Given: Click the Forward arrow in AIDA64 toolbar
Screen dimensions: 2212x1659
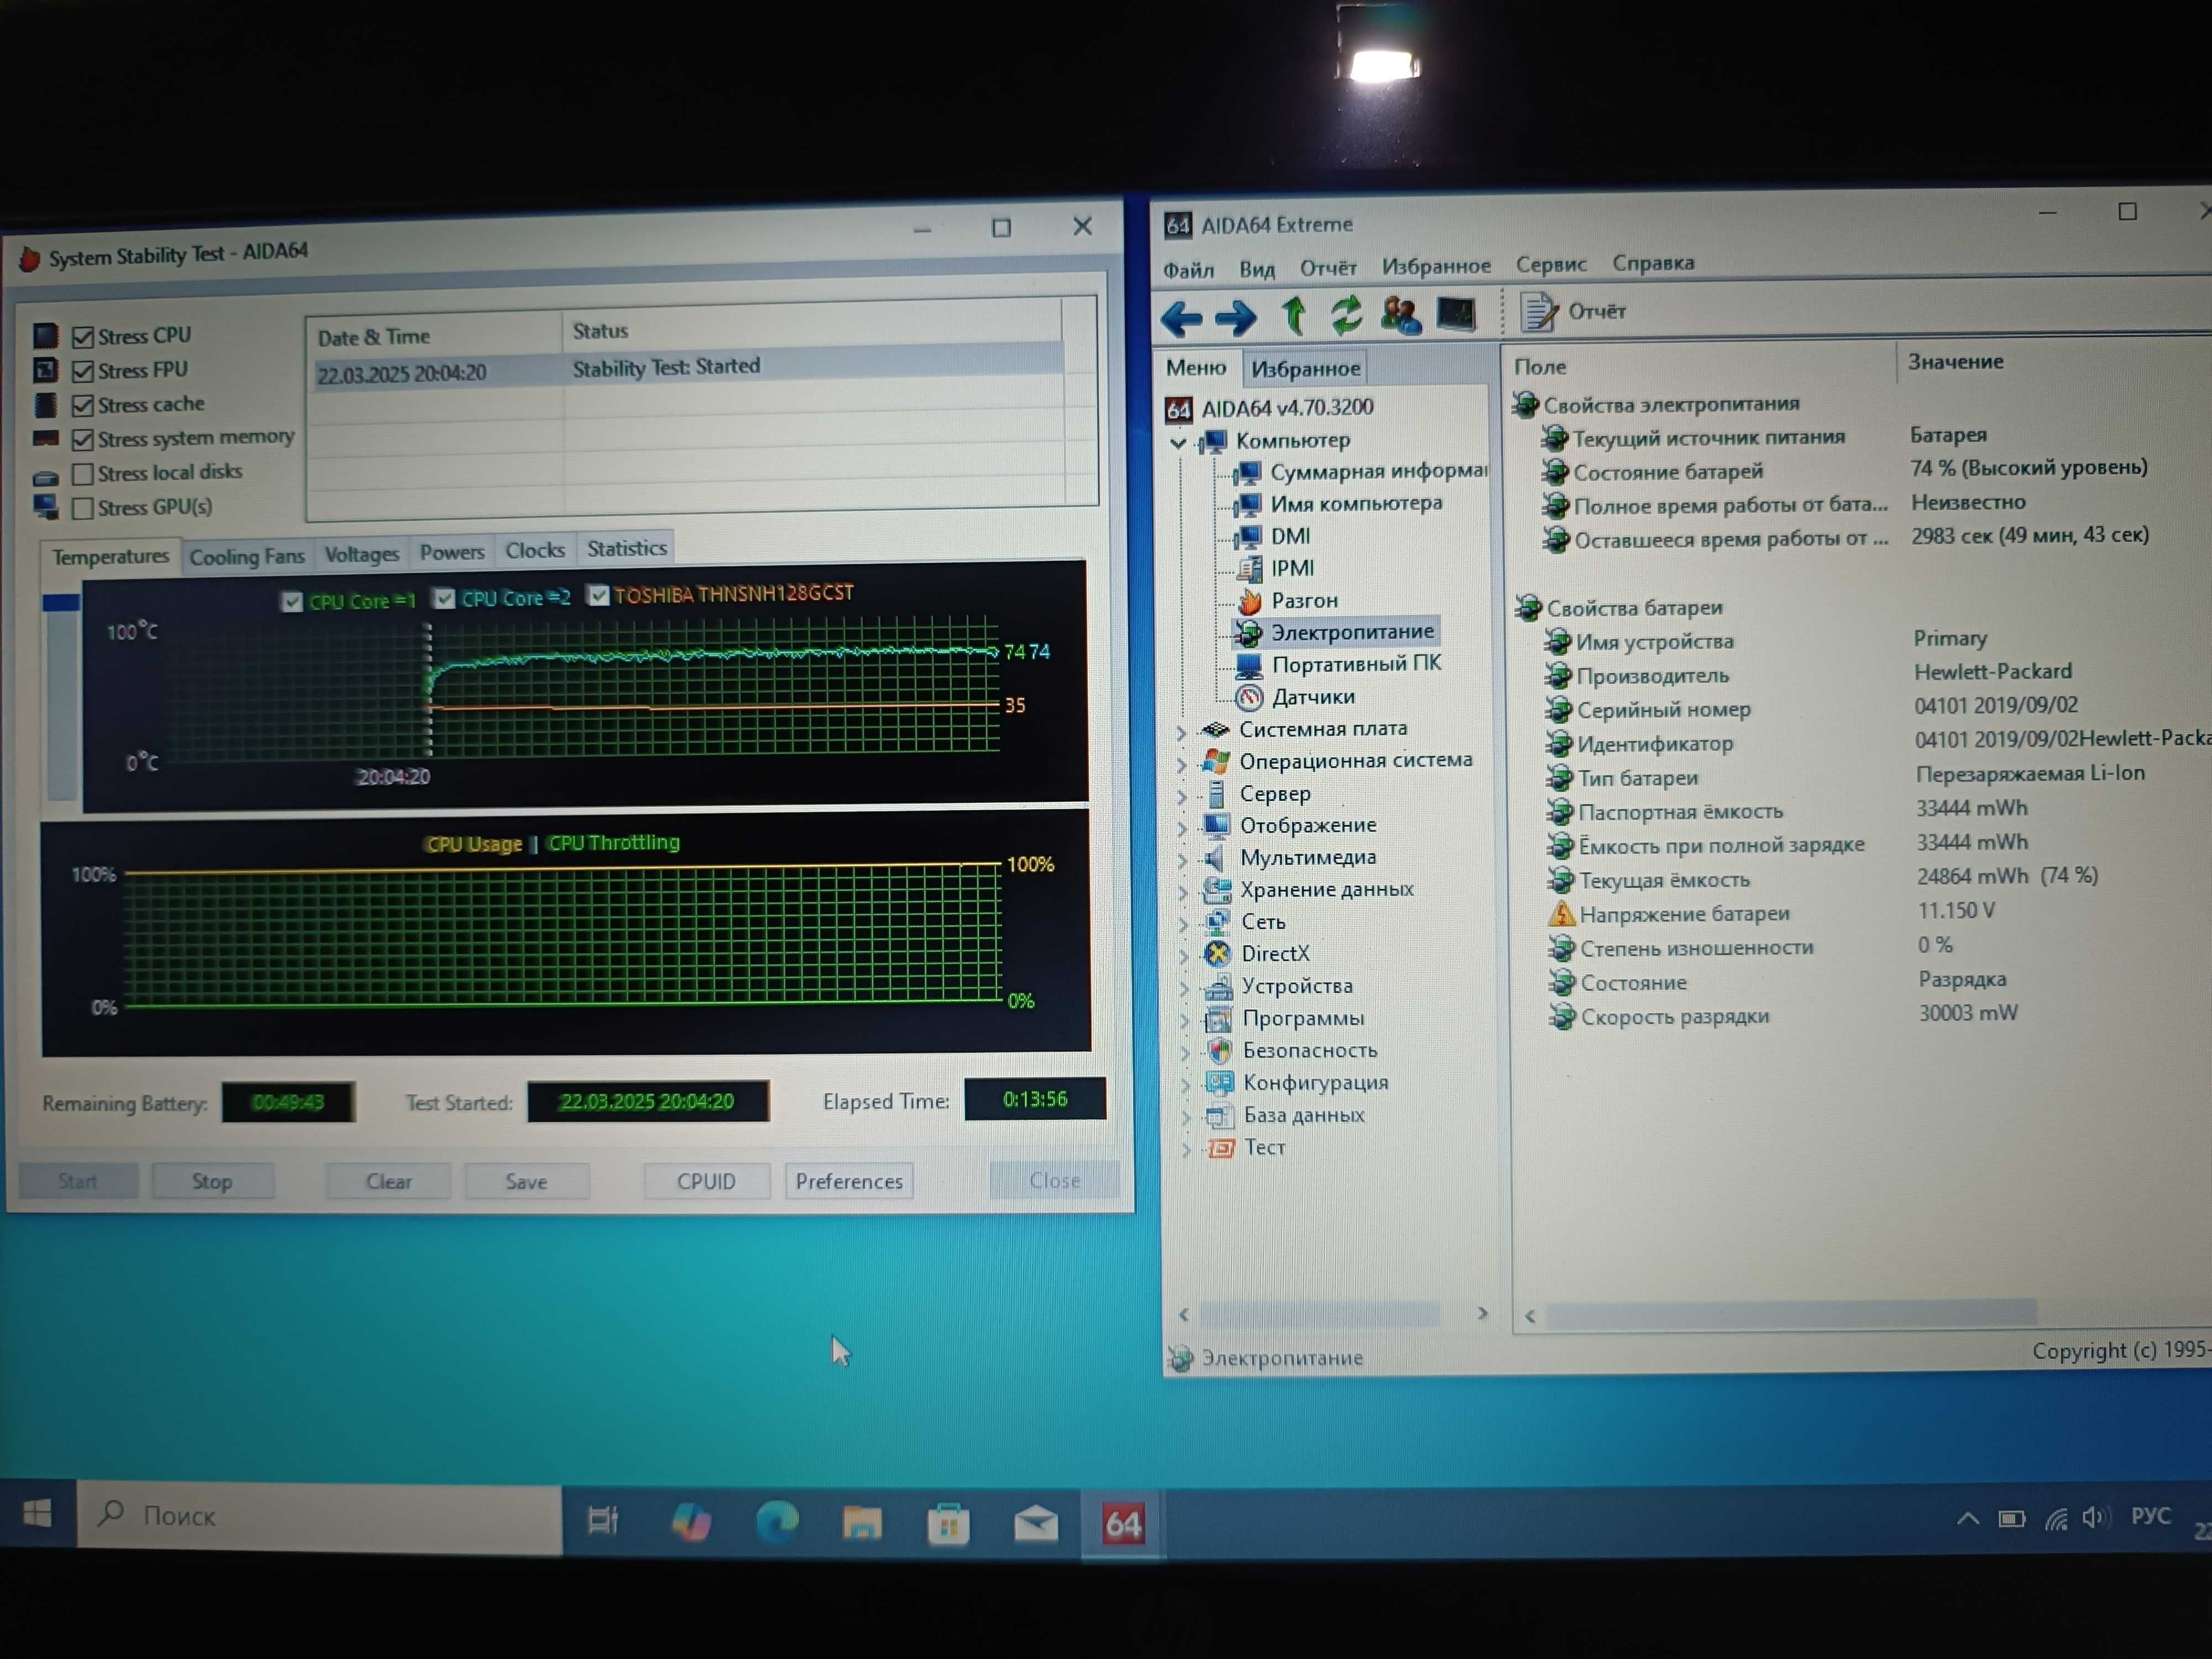Looking at the screenshot, I should 1235,318.
